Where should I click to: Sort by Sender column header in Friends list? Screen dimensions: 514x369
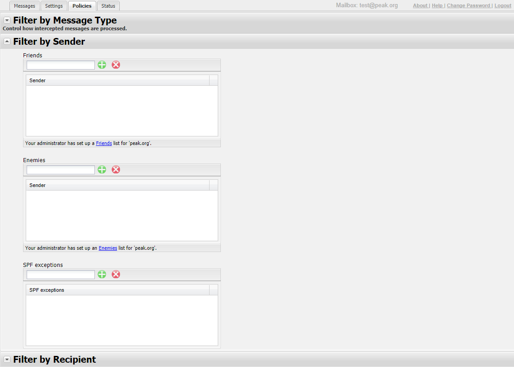[x=117, y=80]
